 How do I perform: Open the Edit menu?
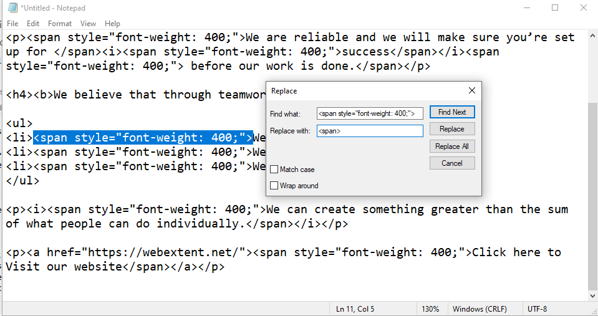(x=33, y=24)
